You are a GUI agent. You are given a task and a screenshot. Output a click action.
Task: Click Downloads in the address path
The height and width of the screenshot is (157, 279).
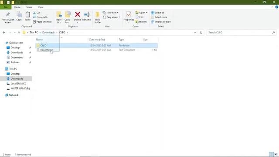click(48, 32)
